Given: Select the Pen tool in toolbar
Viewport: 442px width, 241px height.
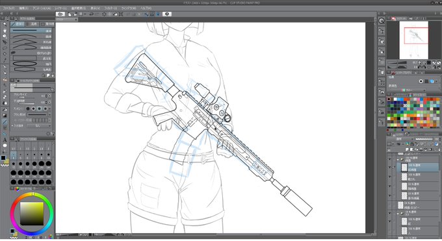Looking at the screenshot, I should [x=5, y=67].
